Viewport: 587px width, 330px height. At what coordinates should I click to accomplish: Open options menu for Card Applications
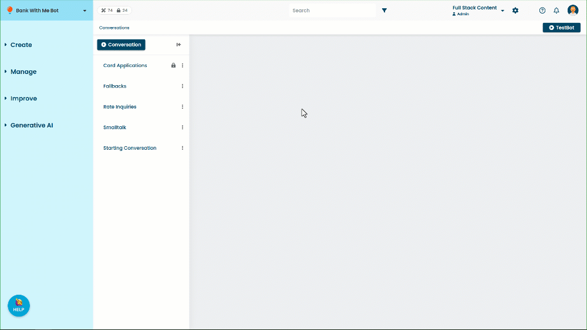[183, 65]
